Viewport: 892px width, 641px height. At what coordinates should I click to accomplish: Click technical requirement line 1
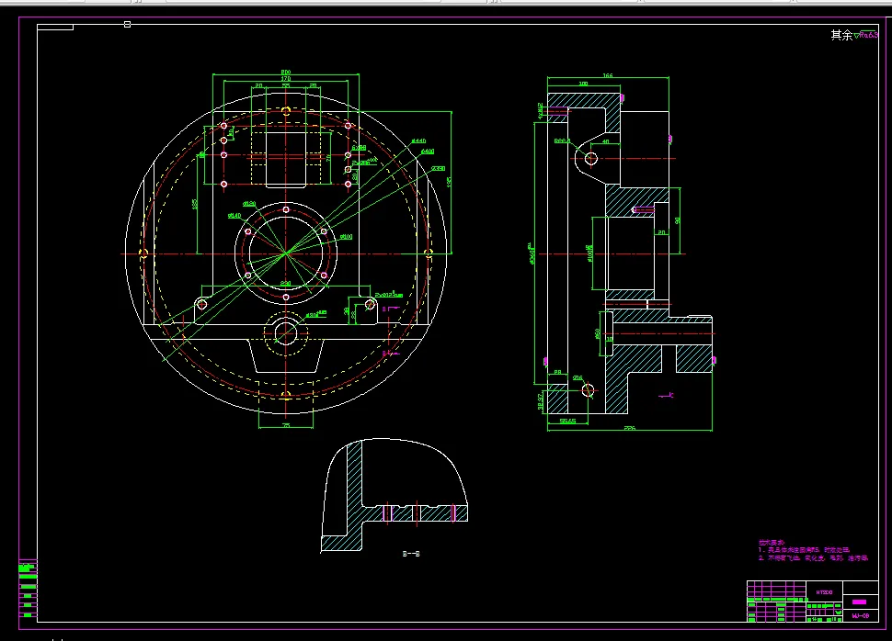(804, 550)
